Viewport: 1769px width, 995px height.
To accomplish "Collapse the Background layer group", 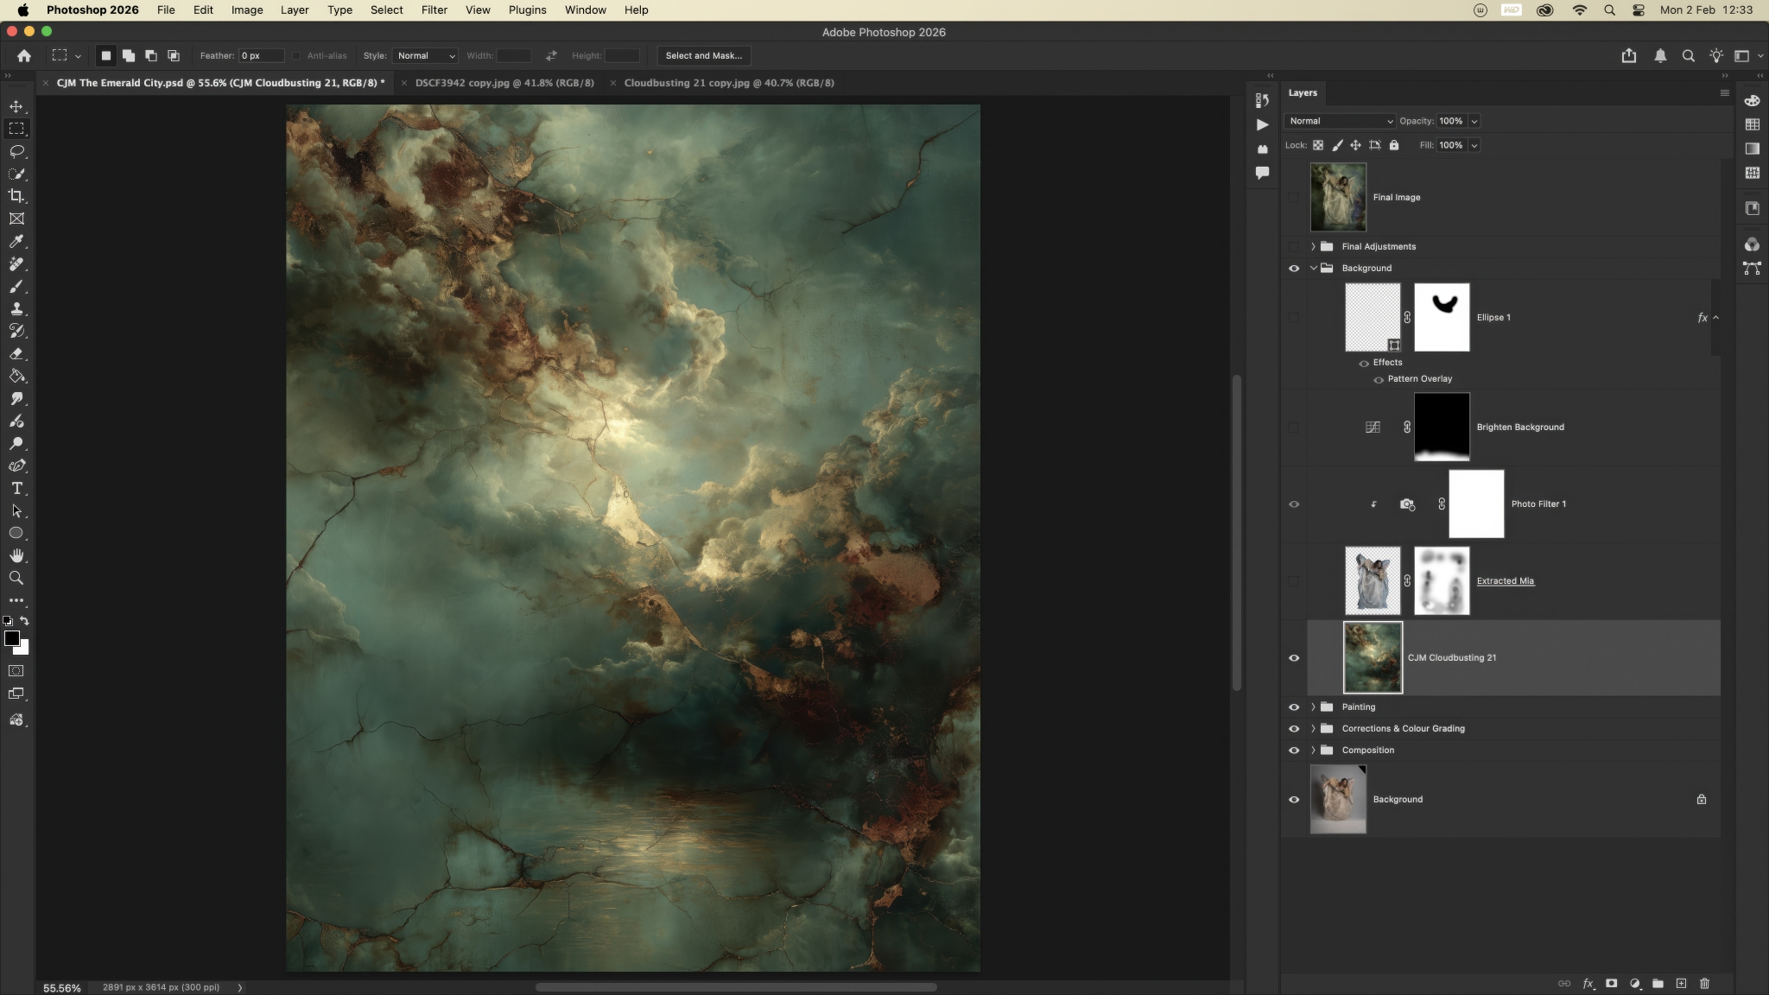I will (1313, 268).
